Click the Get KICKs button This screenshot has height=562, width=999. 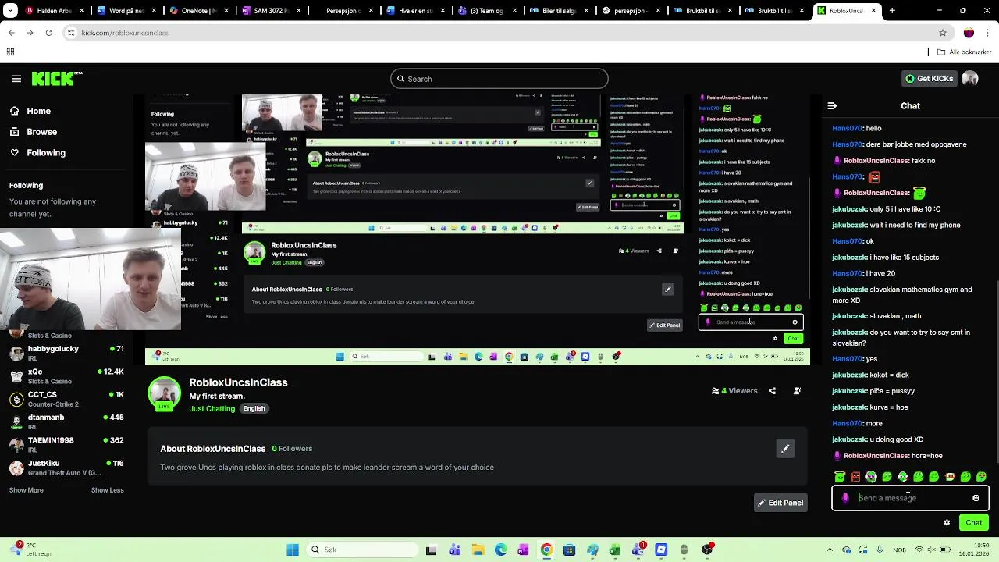tap(929, 79)
